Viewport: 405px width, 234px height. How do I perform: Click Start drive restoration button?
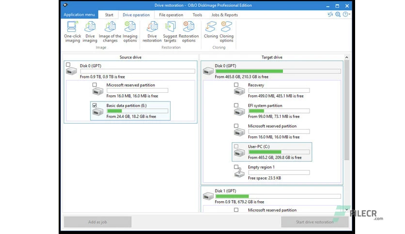(x=314, y=222)
